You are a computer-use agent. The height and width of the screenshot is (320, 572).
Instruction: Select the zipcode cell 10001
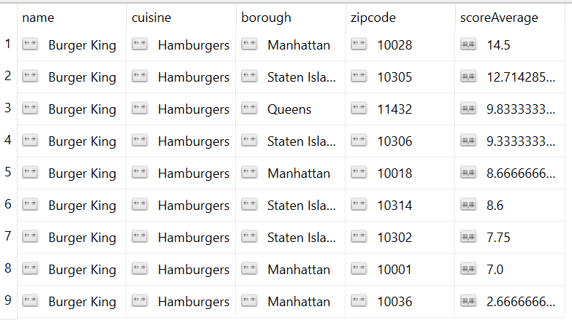point(394,270)
